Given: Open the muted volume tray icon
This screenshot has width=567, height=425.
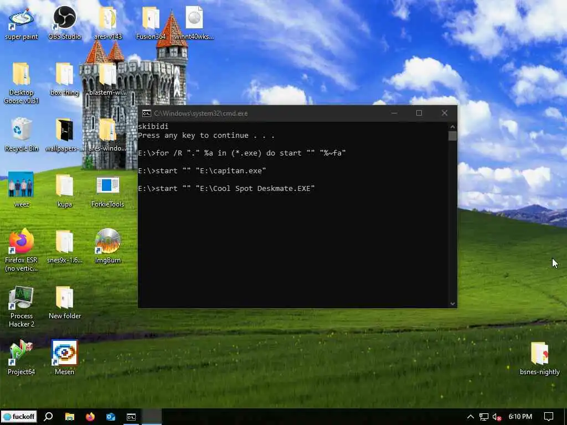Looking at the screenshot, I should coord(497,417).
